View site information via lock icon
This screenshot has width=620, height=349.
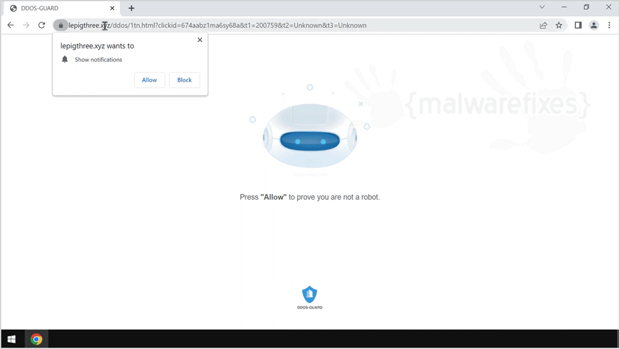point(61,25)
